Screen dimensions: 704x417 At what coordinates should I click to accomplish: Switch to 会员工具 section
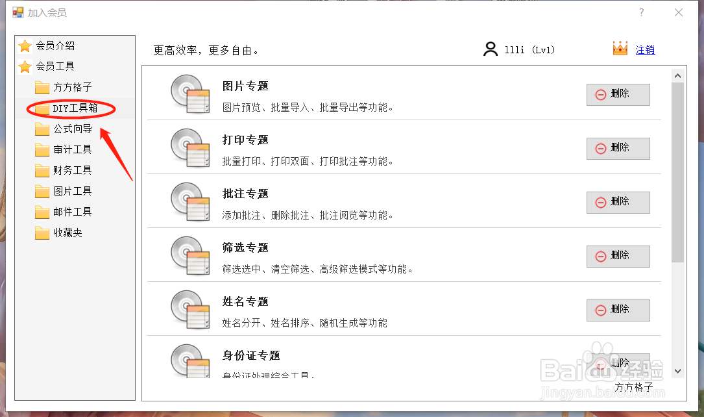55,66
